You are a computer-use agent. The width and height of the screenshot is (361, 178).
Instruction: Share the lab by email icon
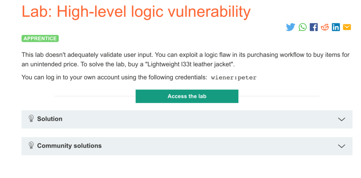click(347, 27)
